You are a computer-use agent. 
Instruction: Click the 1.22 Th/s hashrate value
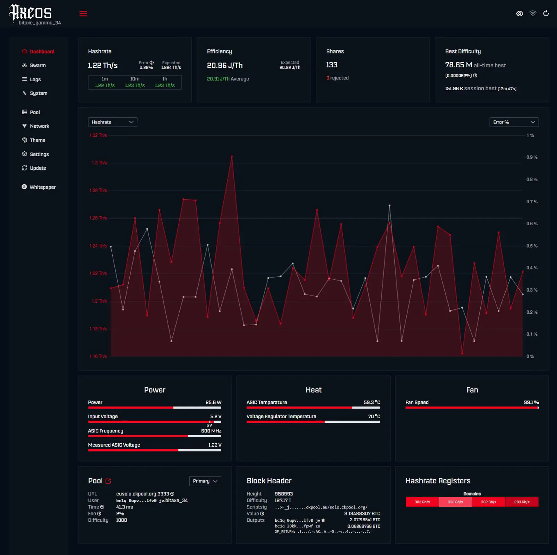[103, 65]
